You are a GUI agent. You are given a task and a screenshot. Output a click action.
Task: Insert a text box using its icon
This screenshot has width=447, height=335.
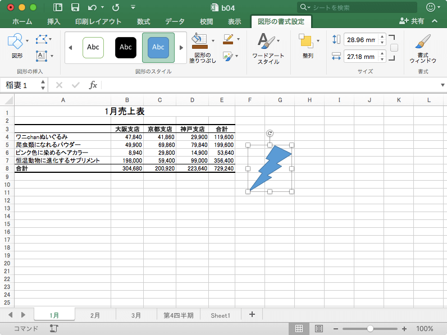point(42,56)
